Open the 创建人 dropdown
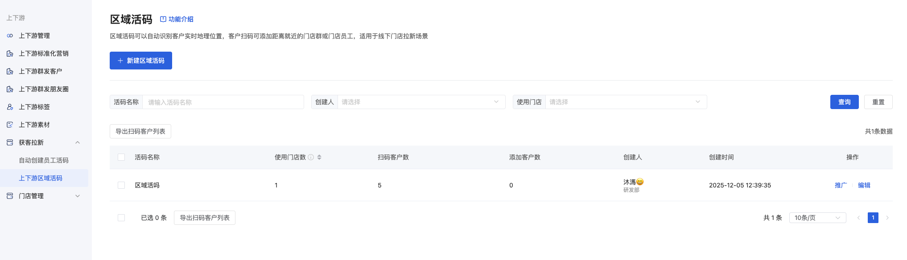The width and height of the screenshot is (907, 260). point(421,102)
